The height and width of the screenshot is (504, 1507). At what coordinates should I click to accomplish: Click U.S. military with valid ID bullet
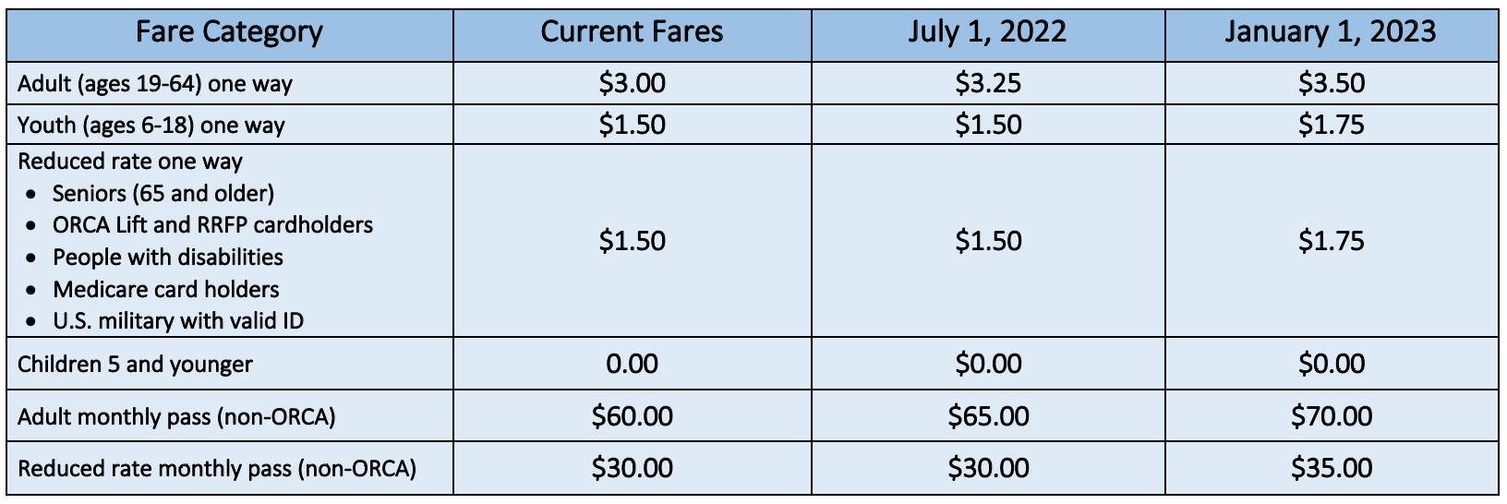pyautogui.click(x=178, y=321)
